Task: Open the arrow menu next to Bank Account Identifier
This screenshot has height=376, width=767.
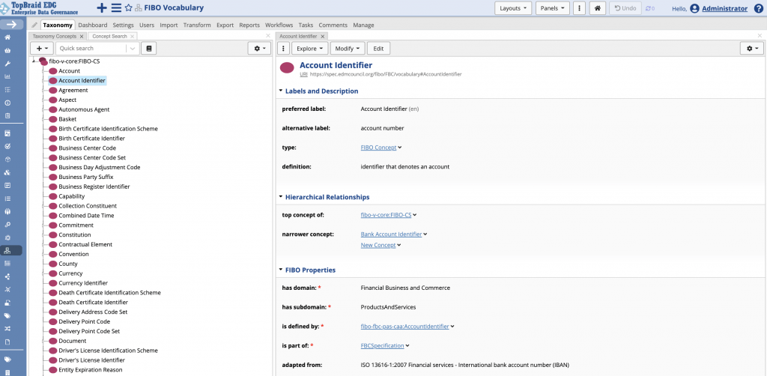Action: pos(425,234)
